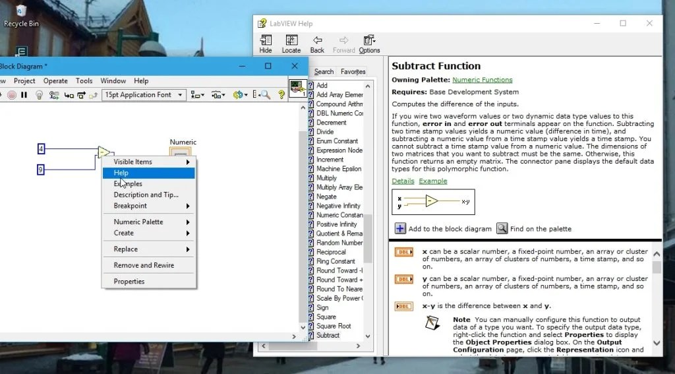The width and height of the screenshot is (675, 374).
Task: Switch to the Favorites tab
Action: tap(353, 71)
